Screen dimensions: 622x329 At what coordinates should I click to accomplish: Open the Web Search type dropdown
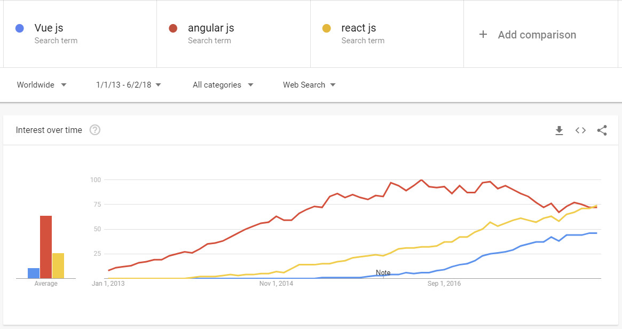click(x=310, y=85)
